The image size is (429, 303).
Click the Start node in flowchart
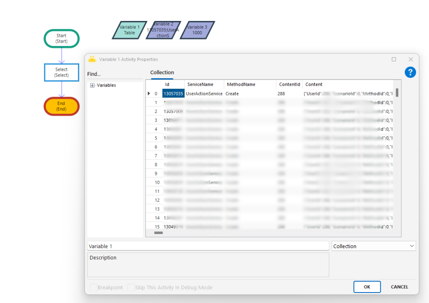click(x=62, y=39)
